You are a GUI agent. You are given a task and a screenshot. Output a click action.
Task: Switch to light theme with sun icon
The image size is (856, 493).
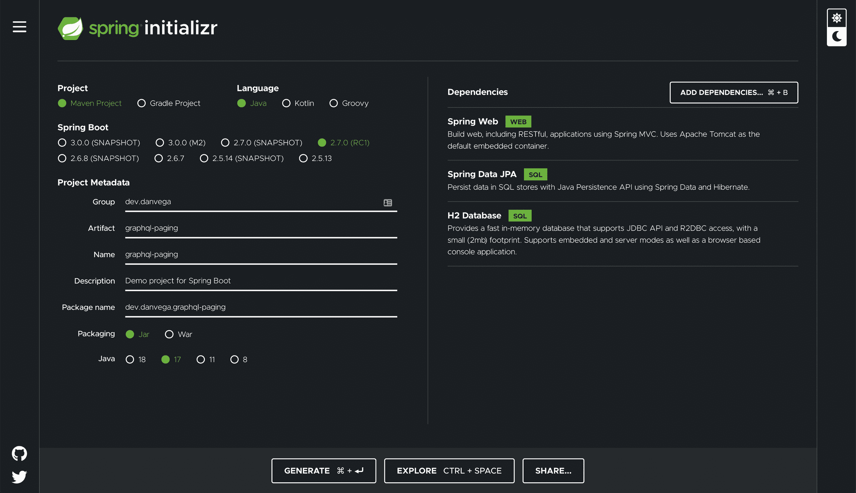click(837, 18)
